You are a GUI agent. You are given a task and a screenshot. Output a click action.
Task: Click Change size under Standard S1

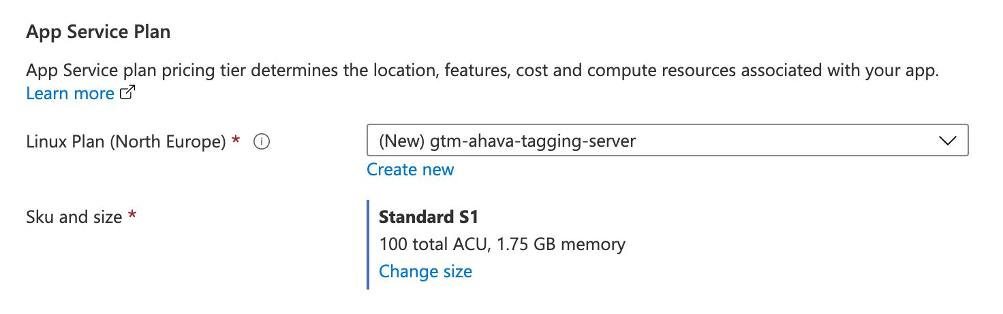pos(425,272)
